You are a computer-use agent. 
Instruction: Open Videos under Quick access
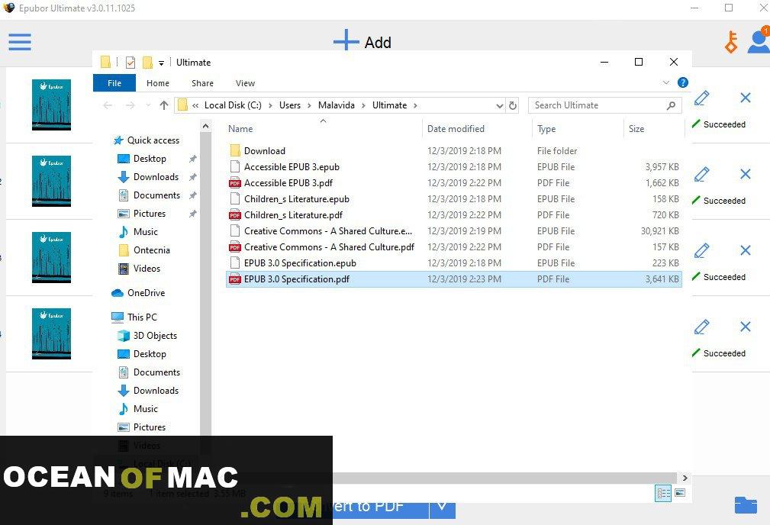[x=140, y=268]
